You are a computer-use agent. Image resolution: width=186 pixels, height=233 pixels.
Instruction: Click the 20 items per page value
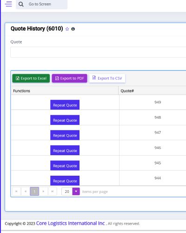tap(67, 192)
